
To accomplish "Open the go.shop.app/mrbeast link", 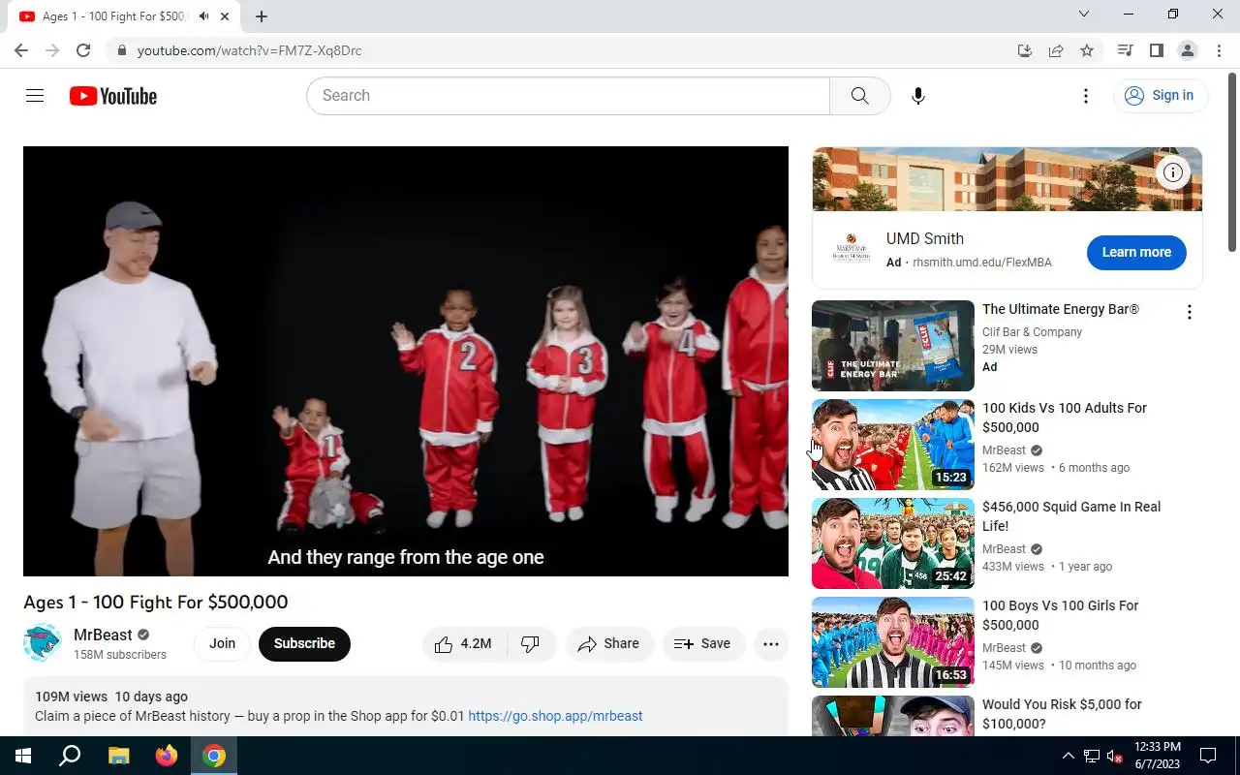I will [x=555, y=716].
